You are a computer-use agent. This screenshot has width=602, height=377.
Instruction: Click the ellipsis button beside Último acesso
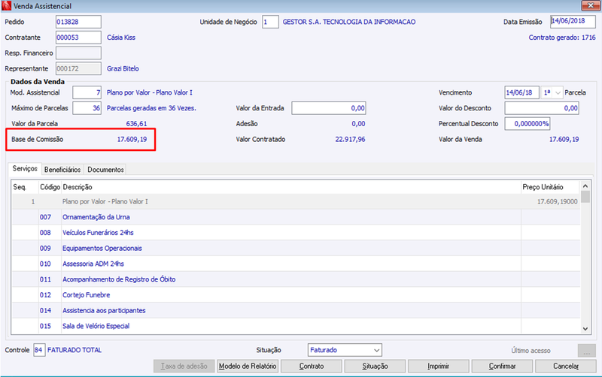pos(587,350)
